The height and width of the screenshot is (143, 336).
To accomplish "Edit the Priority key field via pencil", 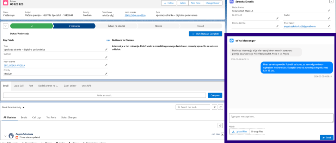I will click(106, 74).
